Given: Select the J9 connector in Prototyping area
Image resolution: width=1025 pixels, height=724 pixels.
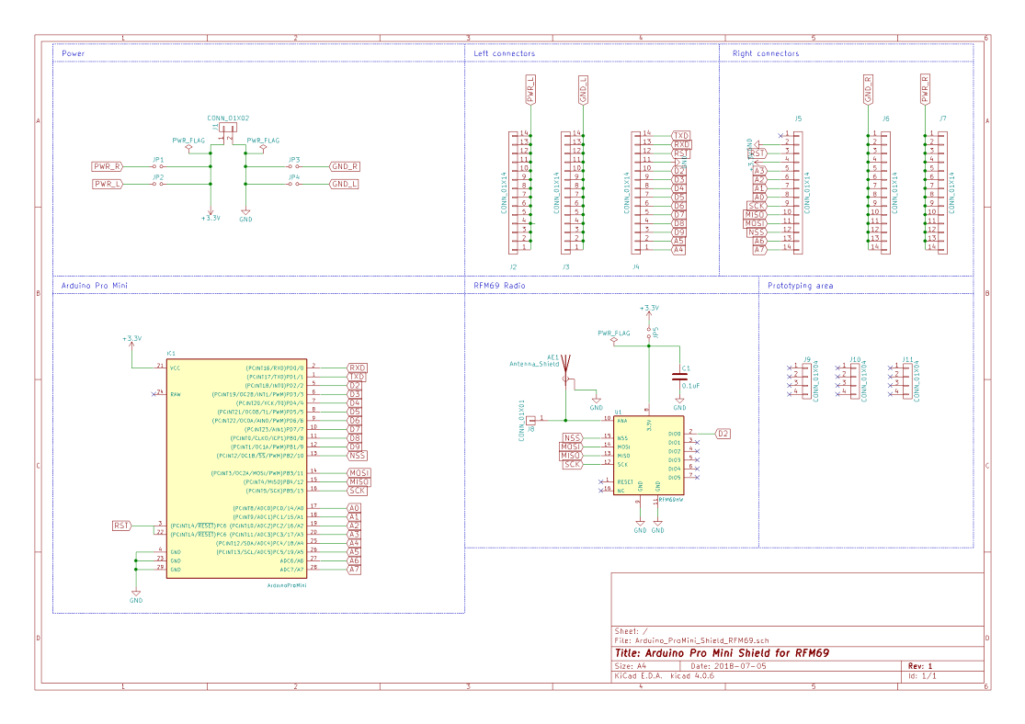Looking at the screenshot, I should [x=806, y=380].
